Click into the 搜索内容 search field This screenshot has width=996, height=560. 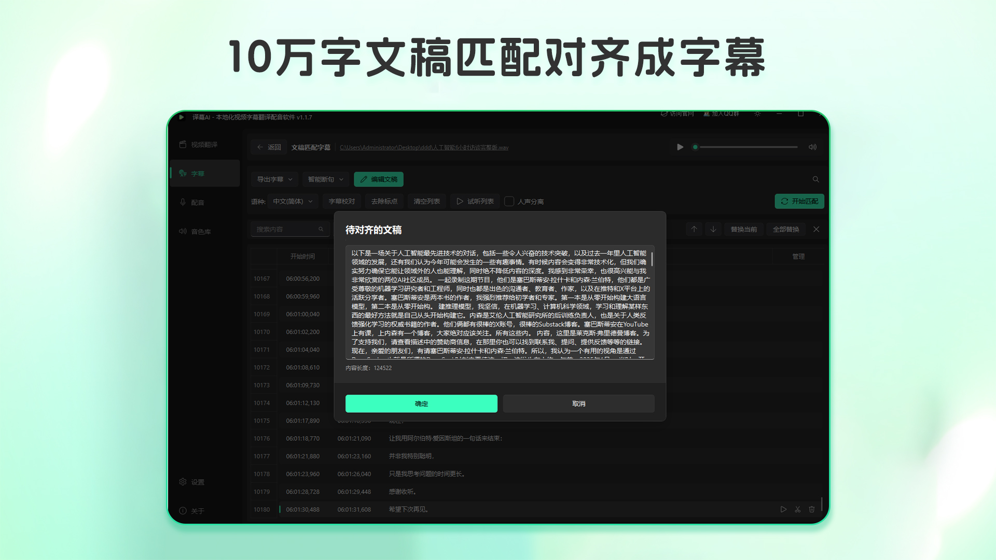(x=290, y=229)
